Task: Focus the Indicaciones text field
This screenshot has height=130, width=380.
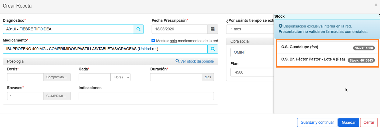Action: point(146,96)
